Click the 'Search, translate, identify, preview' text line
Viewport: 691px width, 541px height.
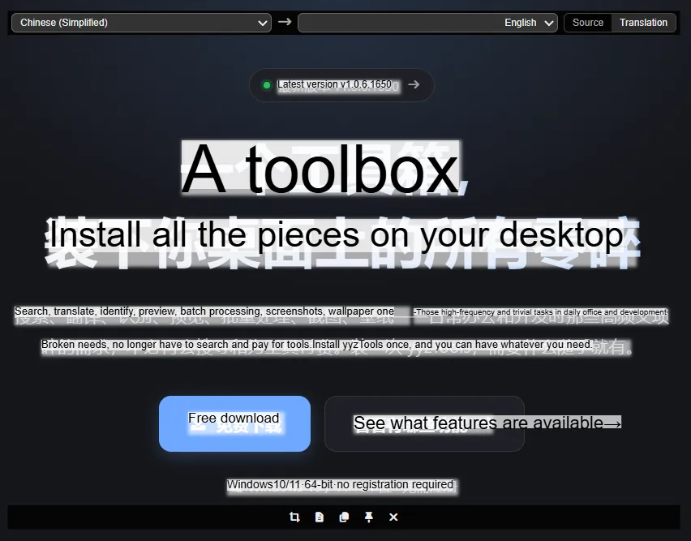pos(204,311)
